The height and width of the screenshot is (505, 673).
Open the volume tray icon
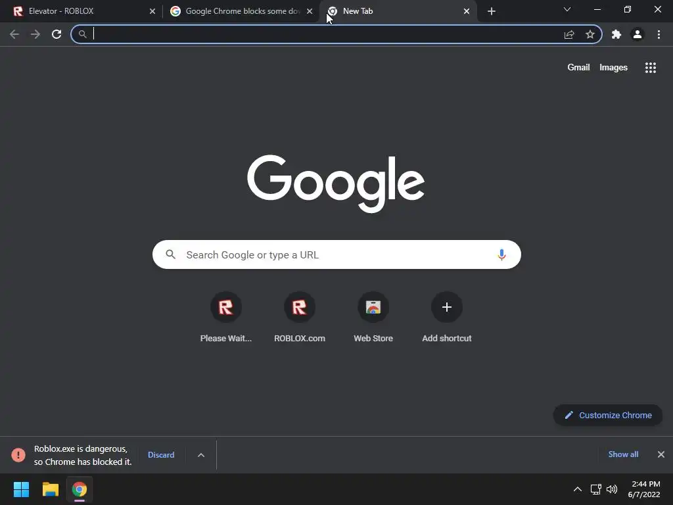click(612, 489)
